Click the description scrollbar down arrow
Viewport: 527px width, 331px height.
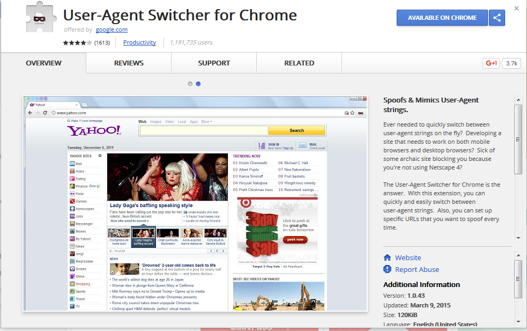[x=518, y=238]
